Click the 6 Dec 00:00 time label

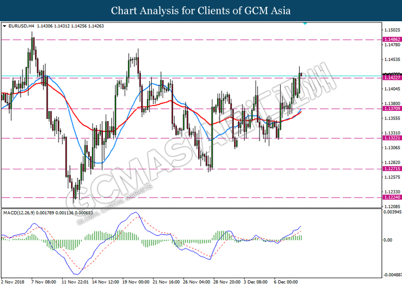point(286,282)
